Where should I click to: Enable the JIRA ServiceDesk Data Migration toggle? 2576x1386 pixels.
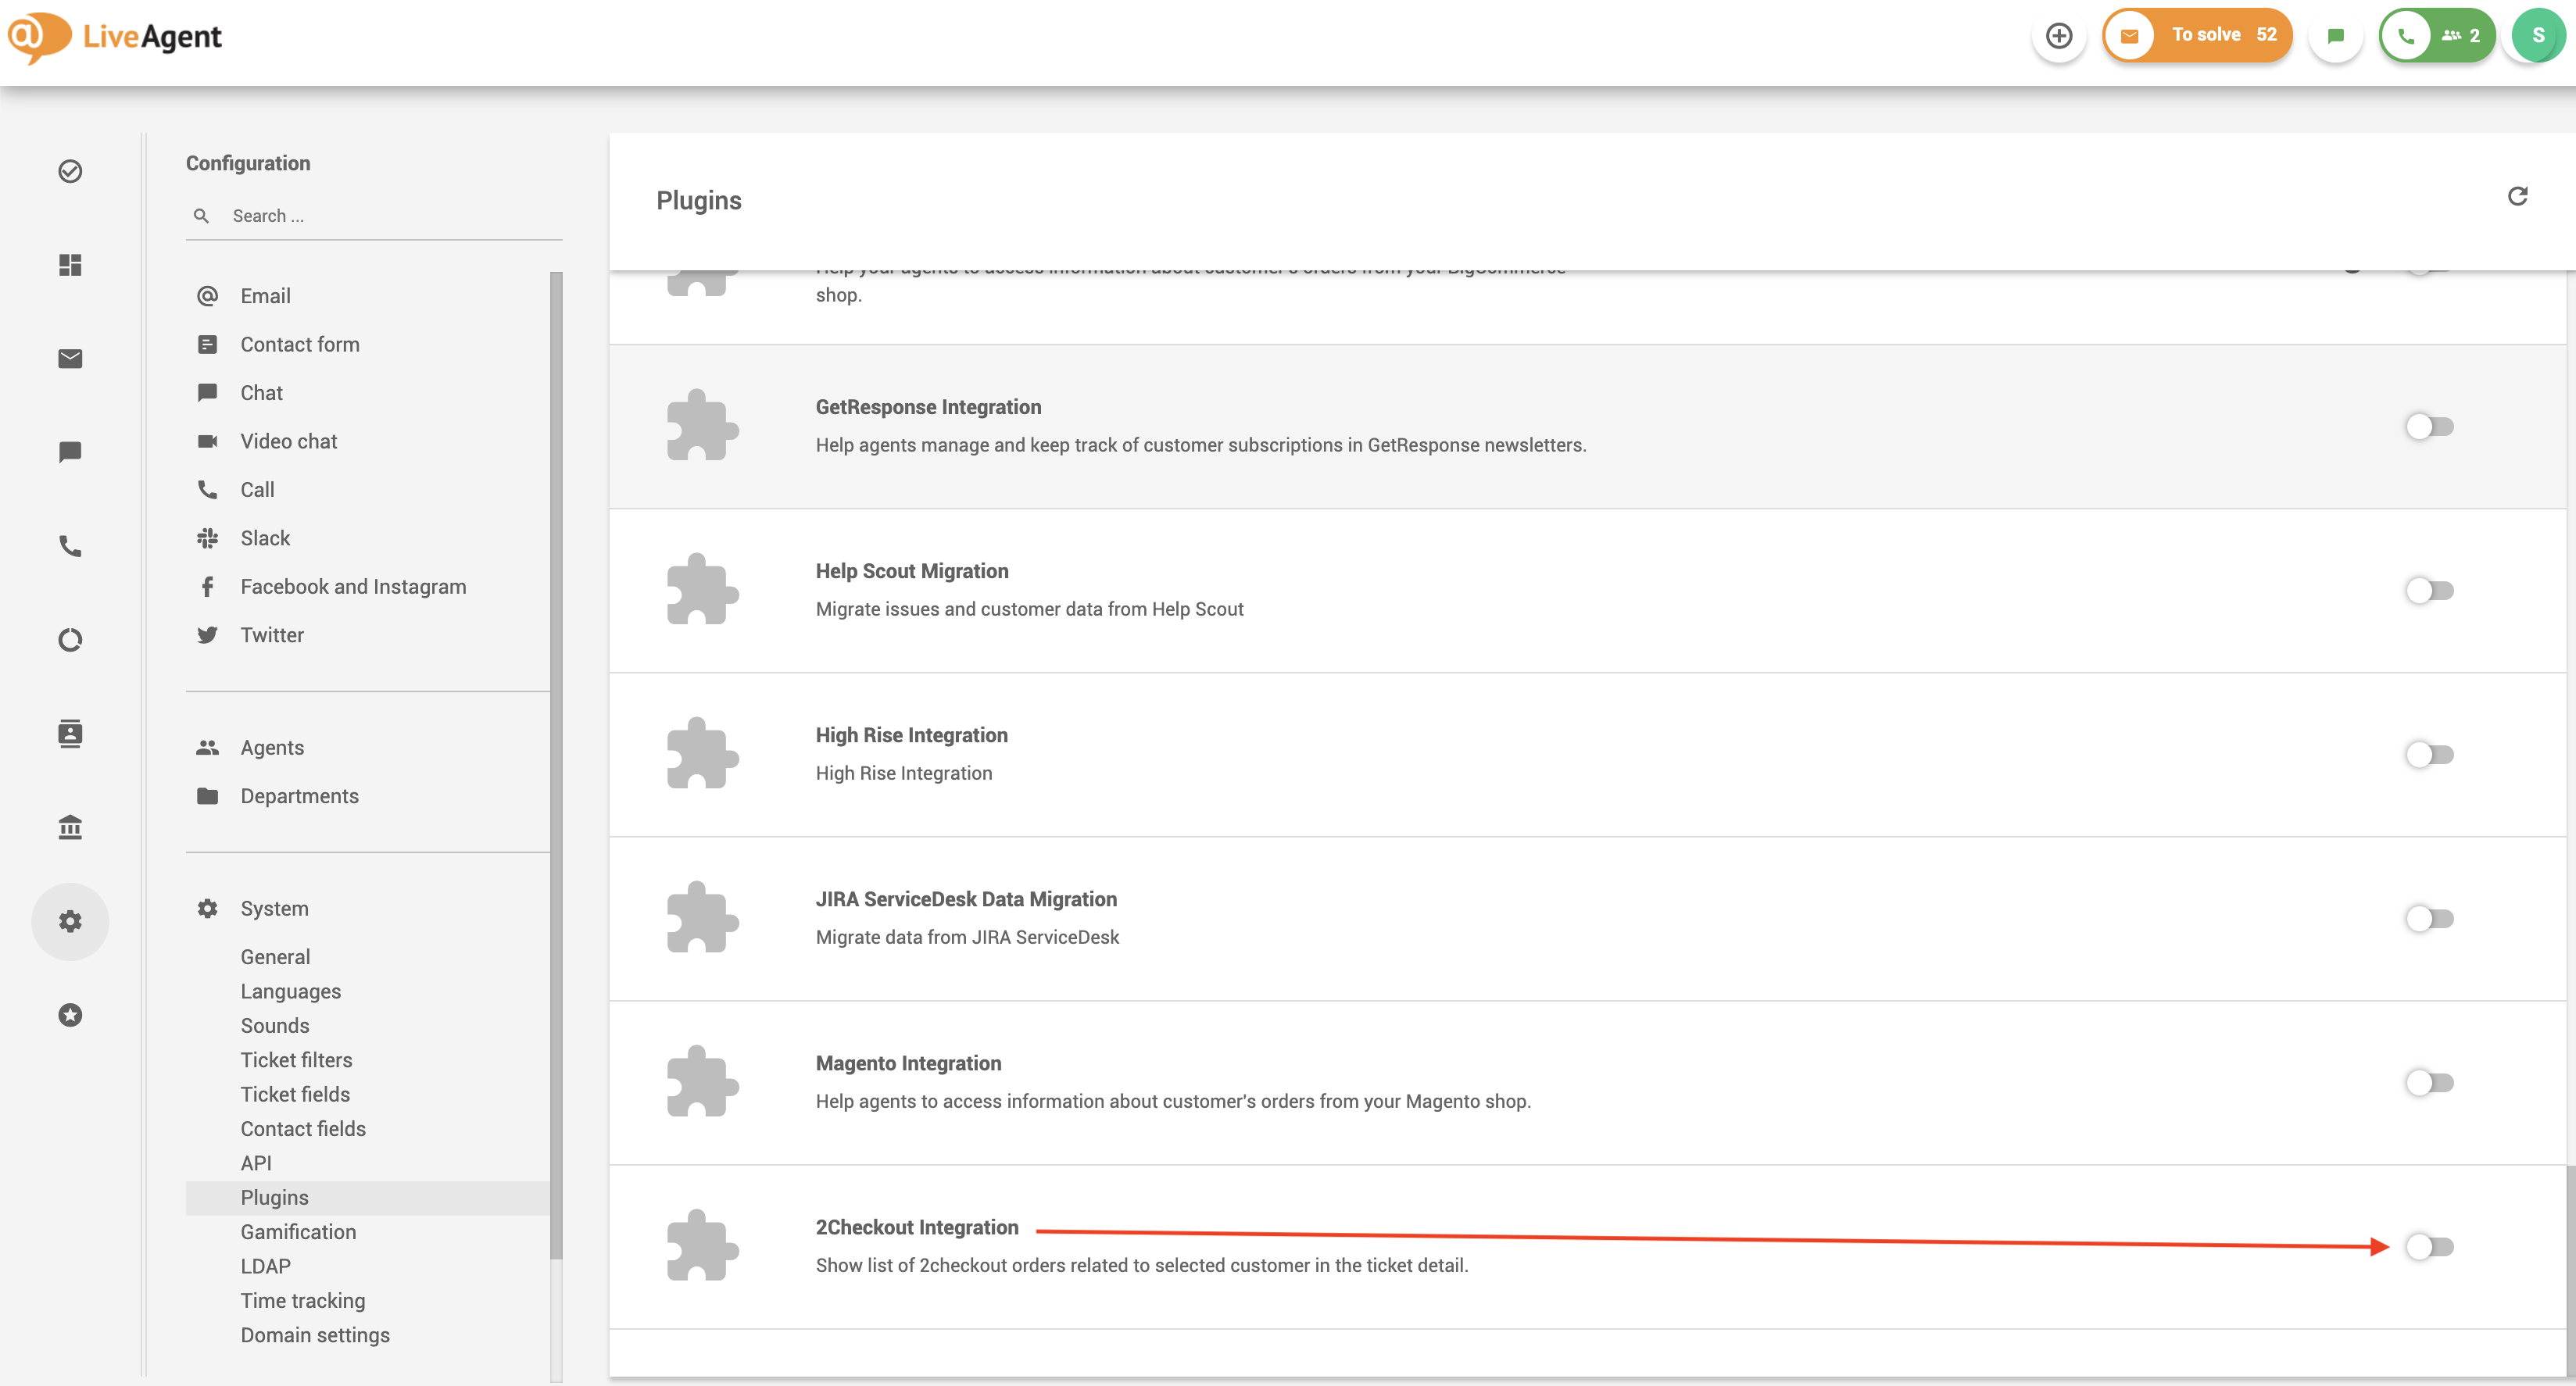2429,919
